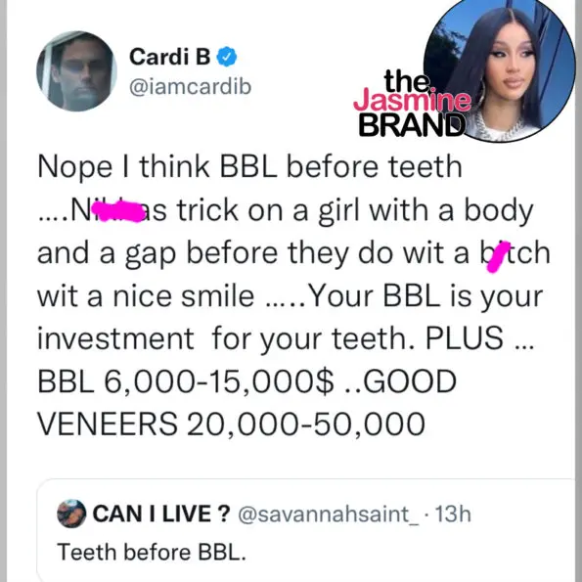Click the @iamcardib handle
The height and width of the screenshot is (582, 582).
191,87
